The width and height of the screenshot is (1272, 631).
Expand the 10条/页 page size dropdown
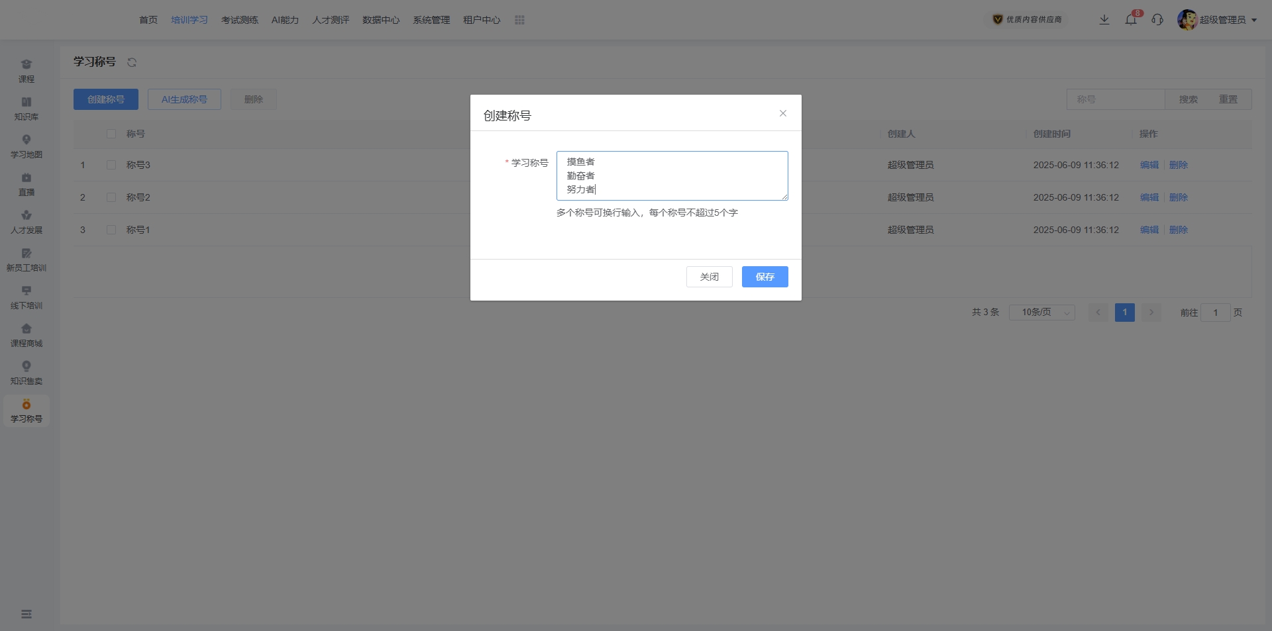tap(1041, 313)
